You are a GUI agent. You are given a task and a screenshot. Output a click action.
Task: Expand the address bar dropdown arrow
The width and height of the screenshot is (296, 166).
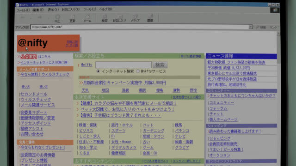[251, 27]
